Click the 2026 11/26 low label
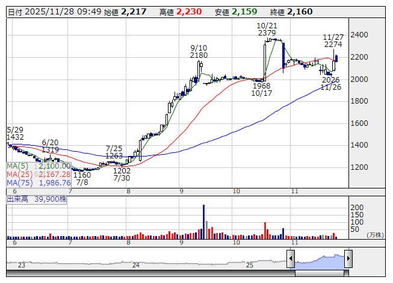 pyautogui.click(x=331, y=84)
